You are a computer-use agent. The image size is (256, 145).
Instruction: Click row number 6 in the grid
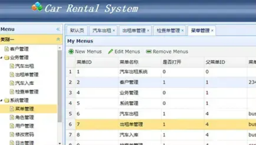(x=70, y=124)
